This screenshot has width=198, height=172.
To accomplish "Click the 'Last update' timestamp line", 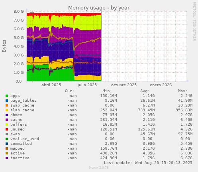I will [x=148, y=163].
